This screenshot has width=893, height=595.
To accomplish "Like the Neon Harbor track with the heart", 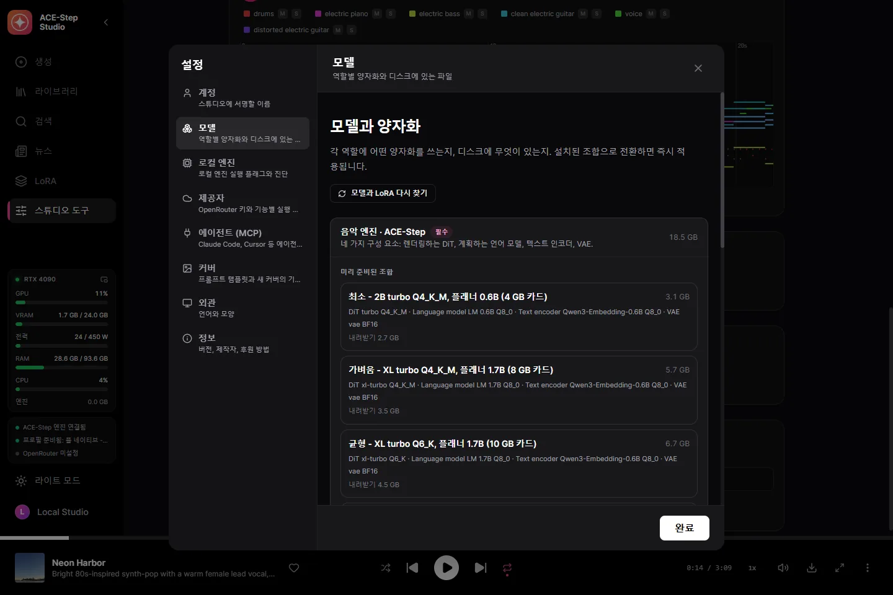I will point(294,568).
